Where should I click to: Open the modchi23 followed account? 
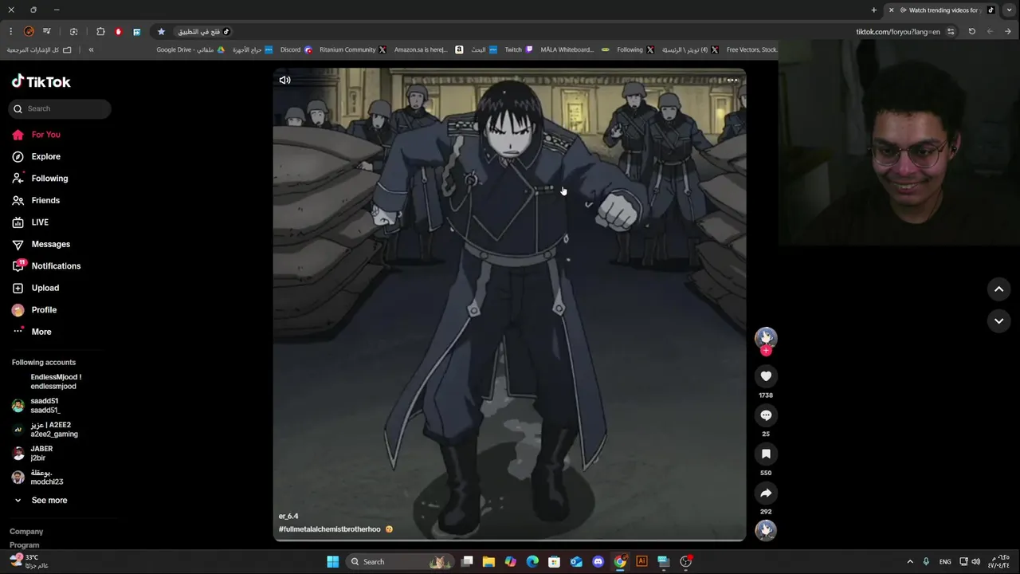coord(37,478)
